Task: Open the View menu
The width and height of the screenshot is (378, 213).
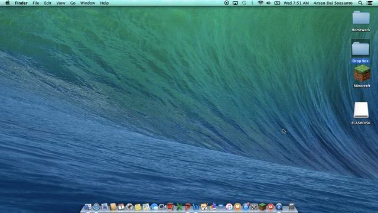Action: tap(61, 3)
